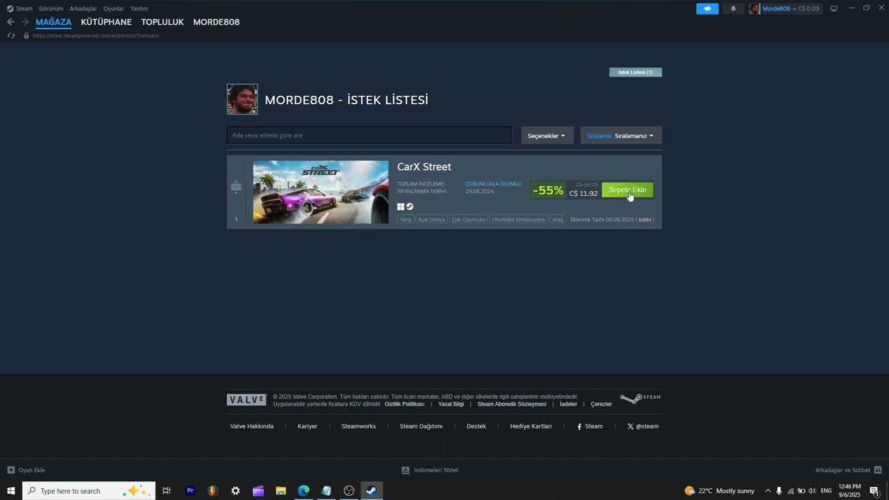Screen dimensions: 889x500
Task: Open Yasal Bilgi link
Action: (x=451, y=404)
